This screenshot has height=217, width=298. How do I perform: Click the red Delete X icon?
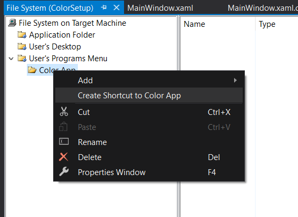coord(63,157)
